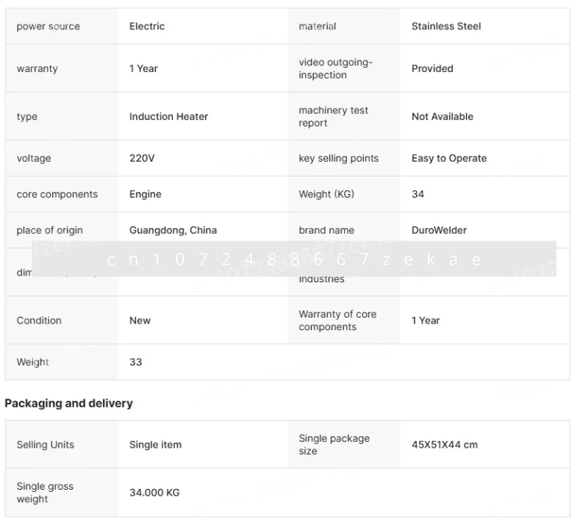
Task: Click the 'video outgoing-inspection' label
Action: 335,68
